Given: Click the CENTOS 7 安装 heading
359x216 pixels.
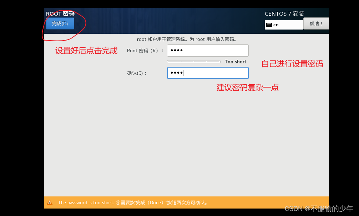Looking at the screenshot, I should 284,14.
